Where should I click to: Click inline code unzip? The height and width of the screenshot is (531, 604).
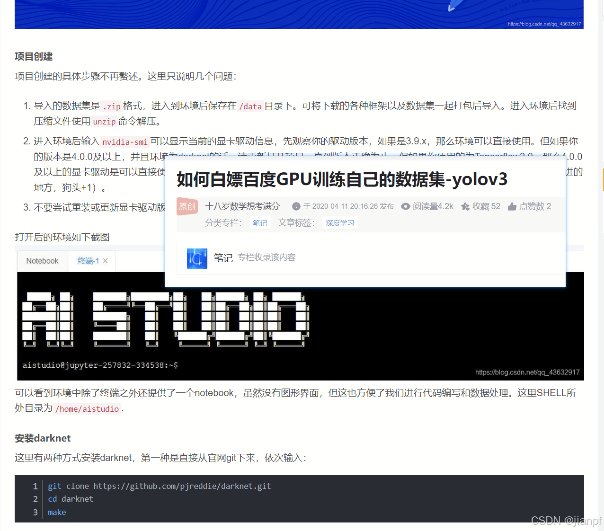click(104, 122)
